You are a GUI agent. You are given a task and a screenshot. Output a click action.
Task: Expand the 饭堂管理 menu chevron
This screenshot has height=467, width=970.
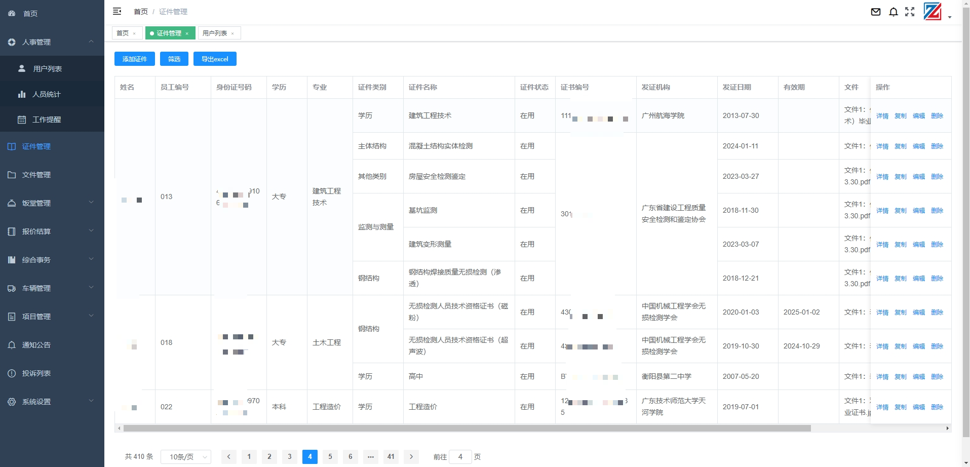coord(91,202)
